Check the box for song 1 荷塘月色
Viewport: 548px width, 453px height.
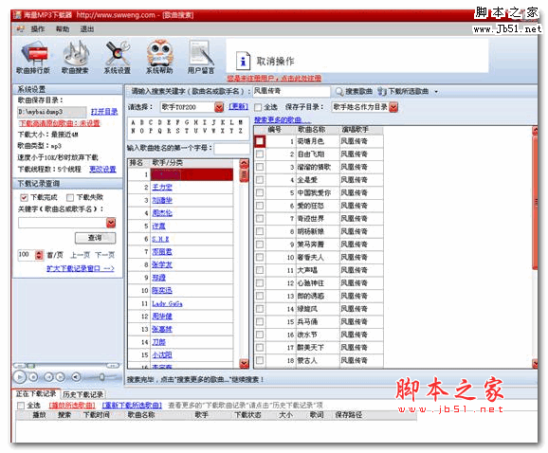tap(260, 141)
